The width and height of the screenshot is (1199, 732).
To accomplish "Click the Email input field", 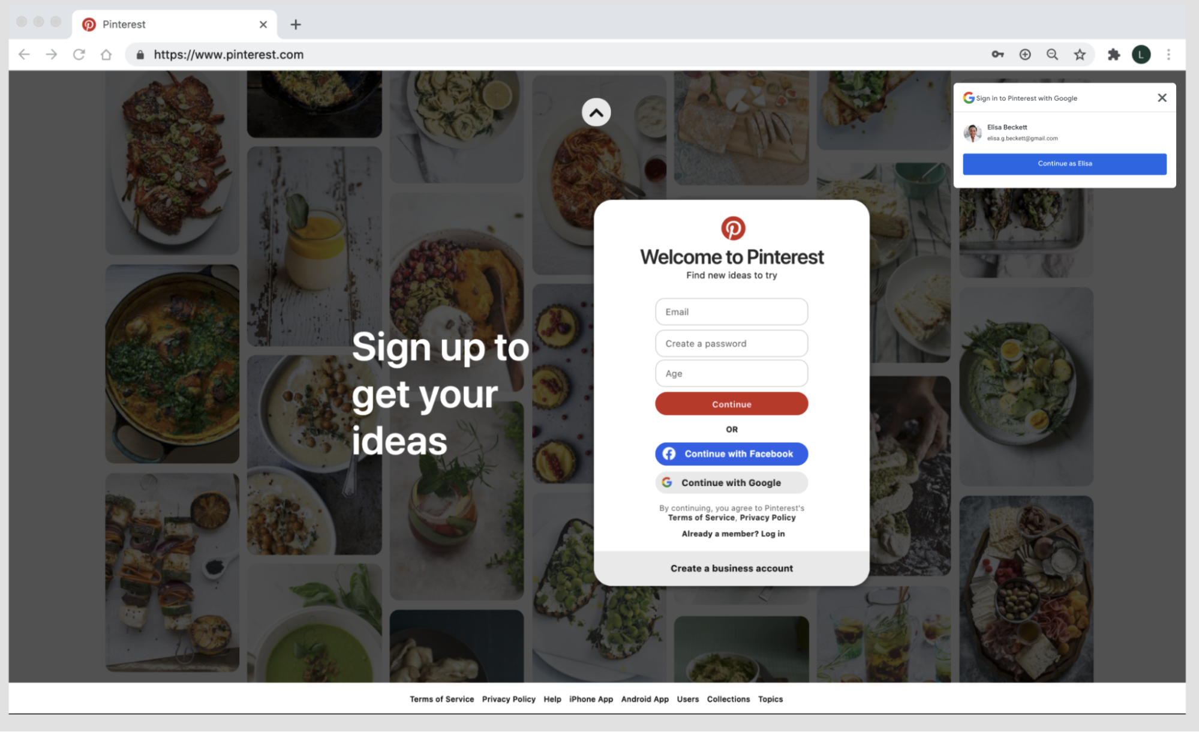I will tap(731, 311).
